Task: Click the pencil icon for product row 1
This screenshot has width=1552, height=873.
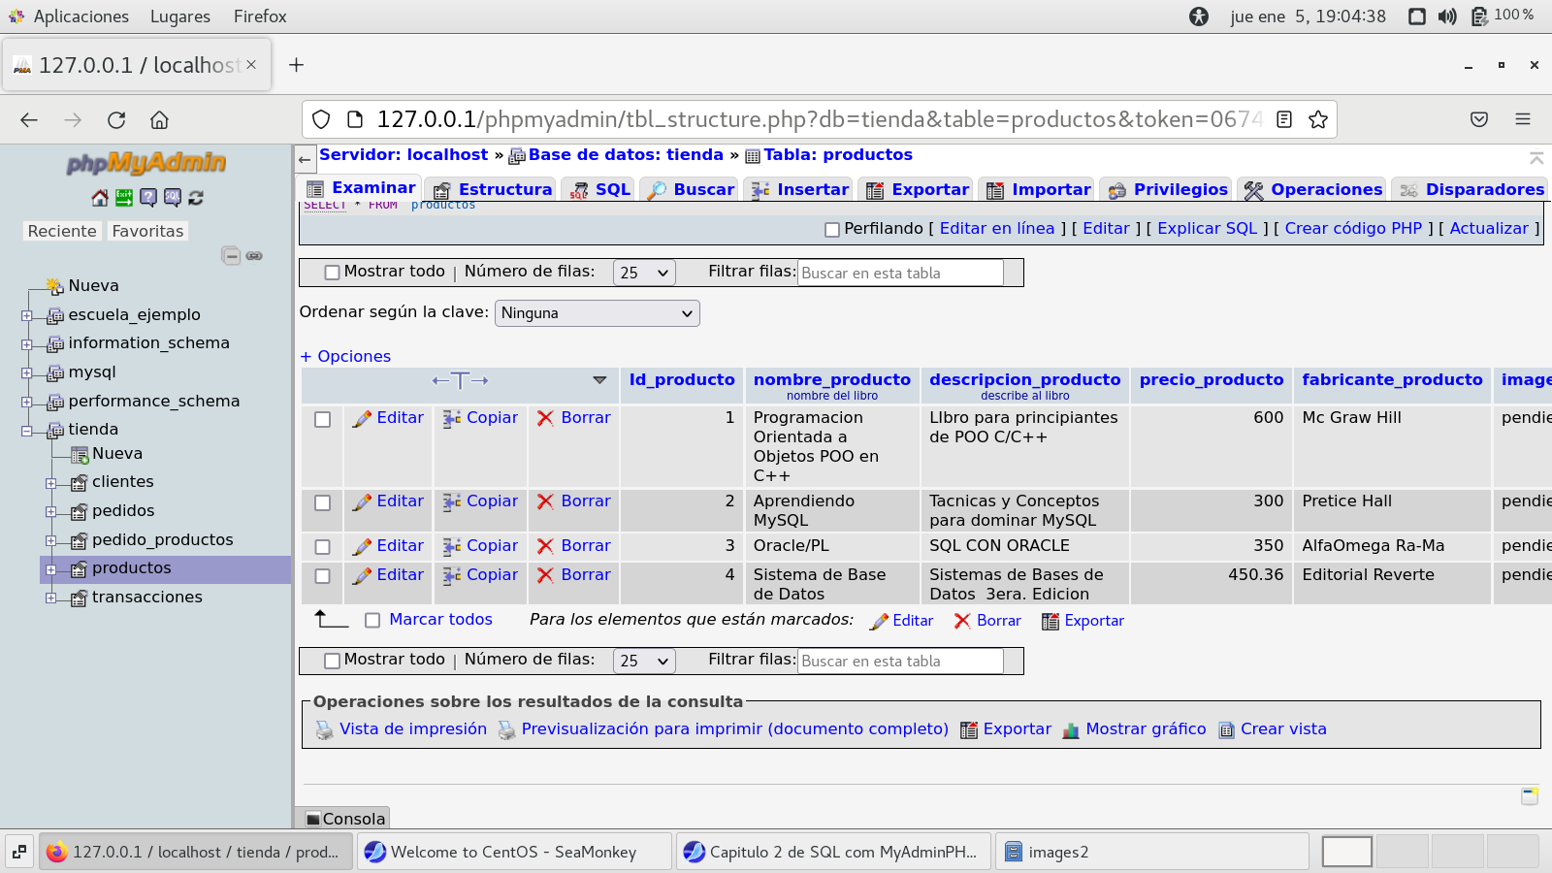Action: (362, 419)
